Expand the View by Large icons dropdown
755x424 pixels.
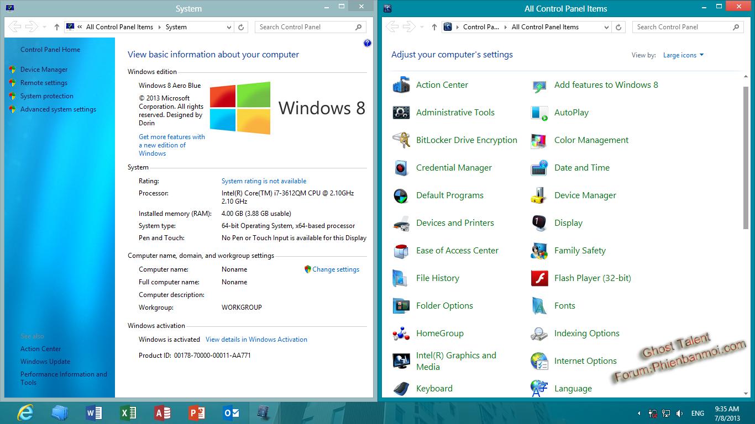(x=684, y=55)
